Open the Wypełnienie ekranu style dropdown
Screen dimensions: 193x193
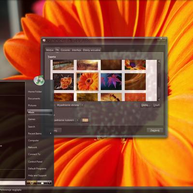click(69, 105)
